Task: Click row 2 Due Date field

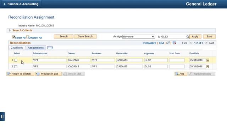Action: coord(198,67)
